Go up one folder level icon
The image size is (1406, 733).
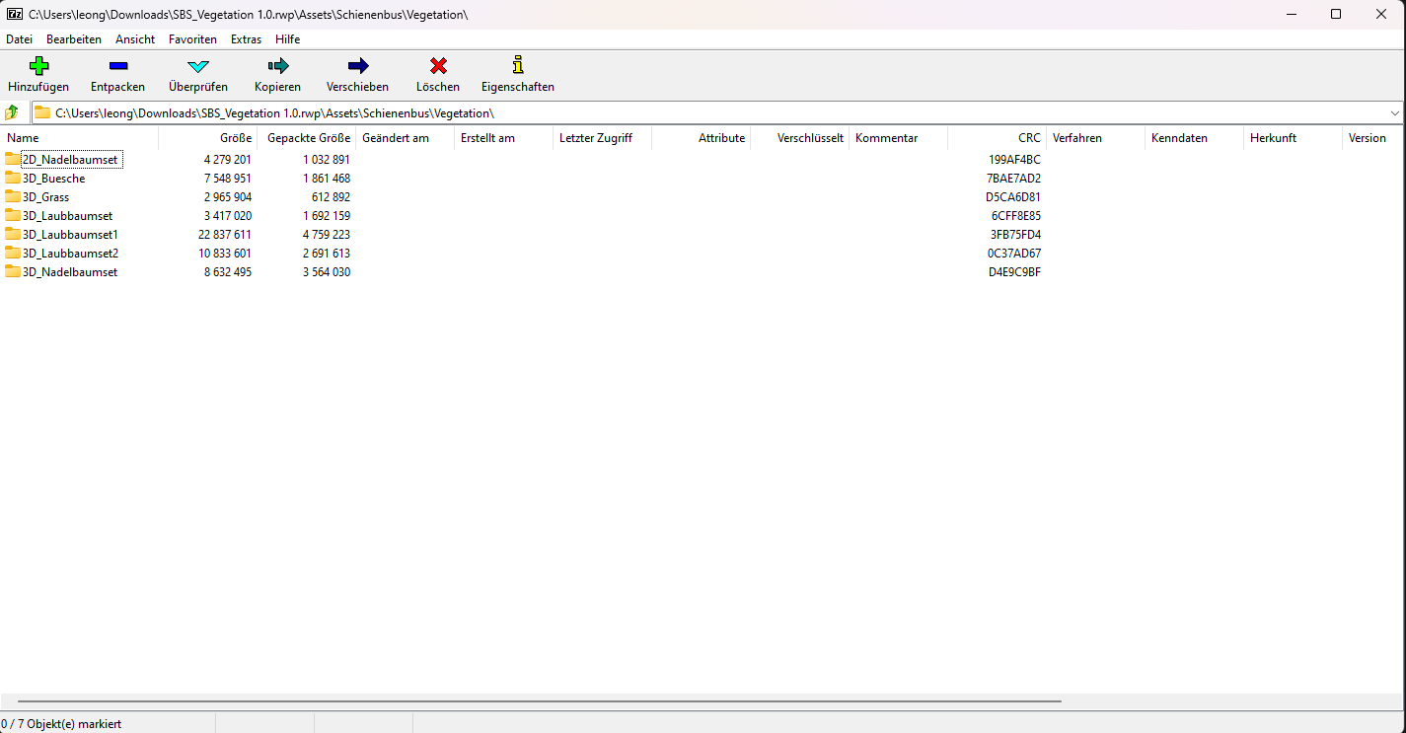tap(13, 112)
